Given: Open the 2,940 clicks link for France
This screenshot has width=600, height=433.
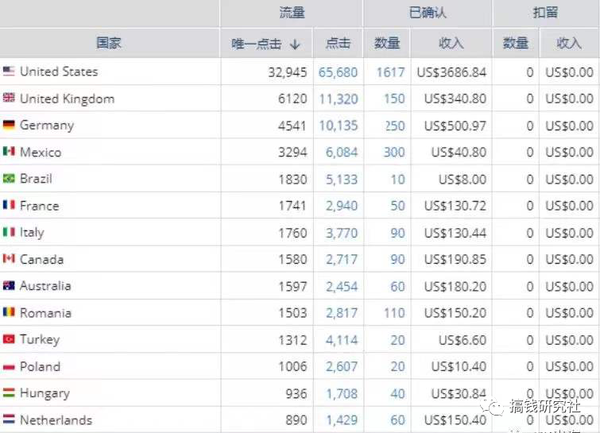Looking at the screenshot, I should (342, 207).
